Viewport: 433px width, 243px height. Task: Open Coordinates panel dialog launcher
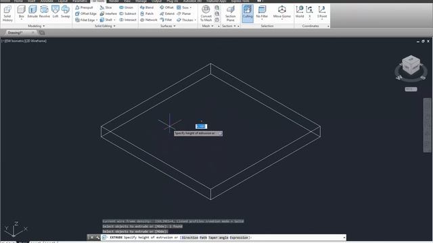(x=328, y=26)
